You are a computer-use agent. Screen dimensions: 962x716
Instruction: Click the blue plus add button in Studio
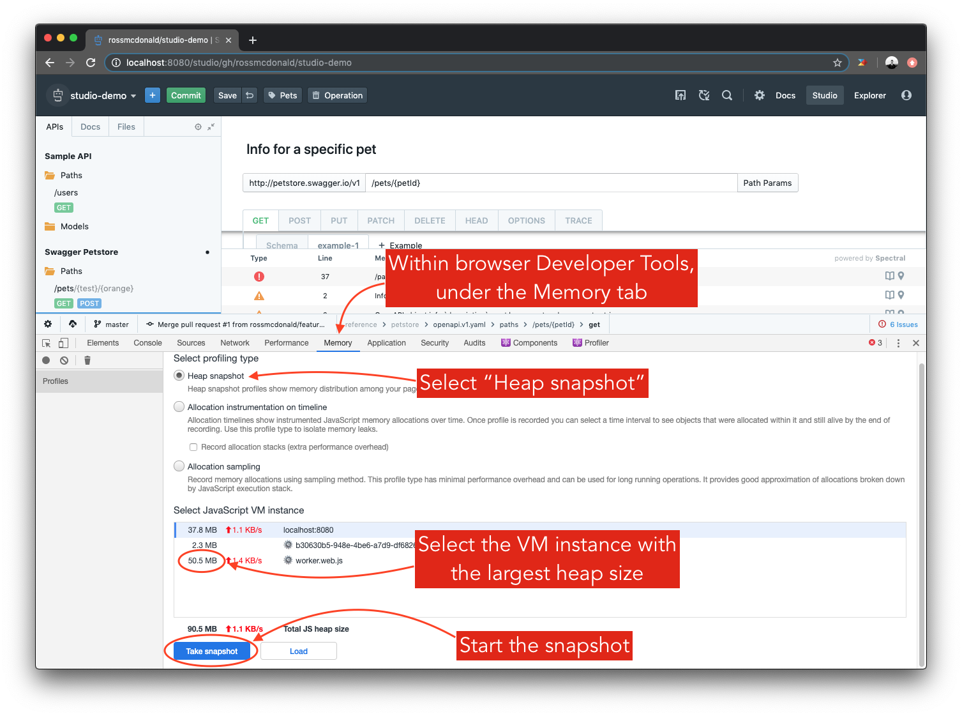(153, 95)
